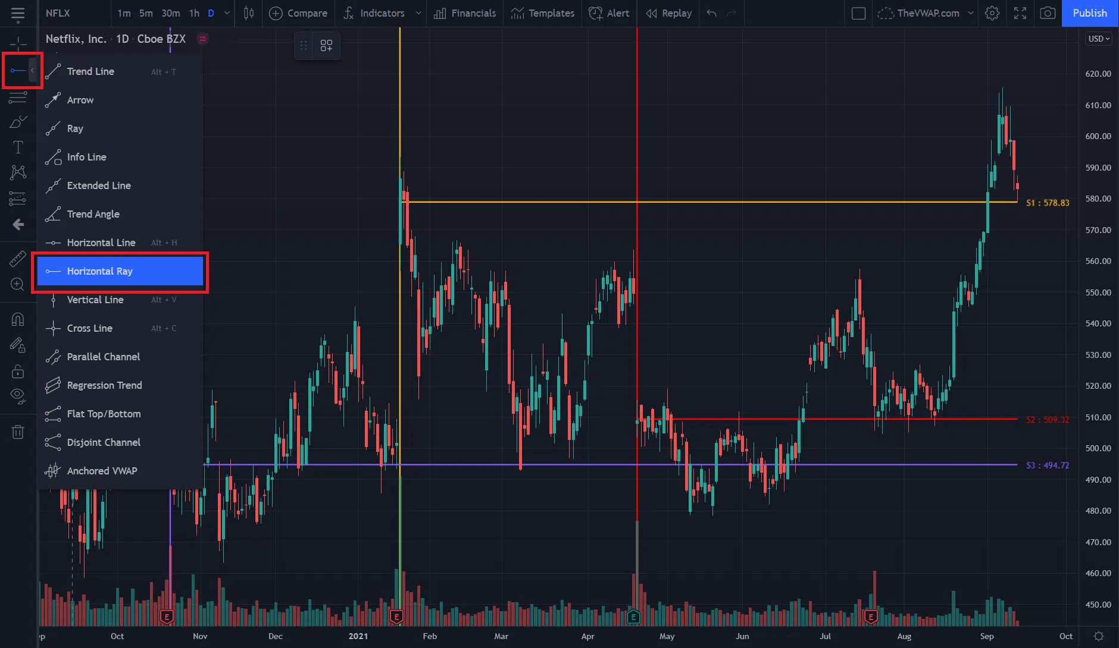Choose Horizontal Line tool
The image size is (1119, 648).
[x=120, y=243]
